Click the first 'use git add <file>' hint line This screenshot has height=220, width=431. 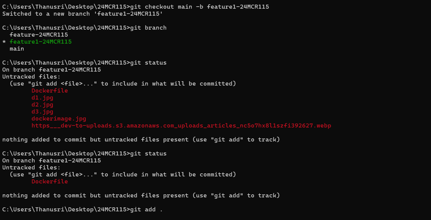[x=123, y=84]
